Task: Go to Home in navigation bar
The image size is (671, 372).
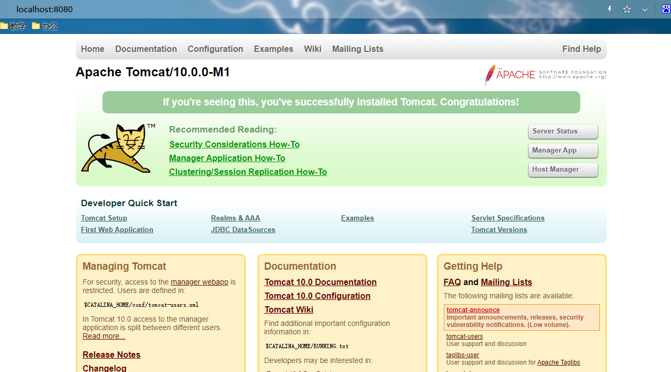Action: pyautogui.click(x=92, y=49)
